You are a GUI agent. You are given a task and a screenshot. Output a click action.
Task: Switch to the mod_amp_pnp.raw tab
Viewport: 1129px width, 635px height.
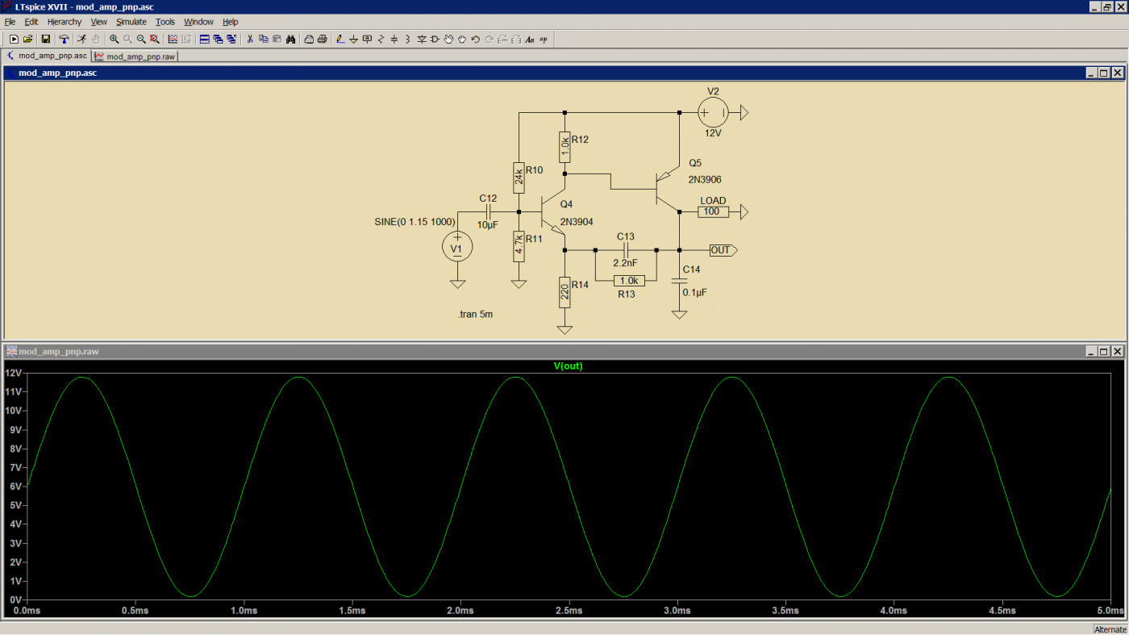(x=135, y=56)
